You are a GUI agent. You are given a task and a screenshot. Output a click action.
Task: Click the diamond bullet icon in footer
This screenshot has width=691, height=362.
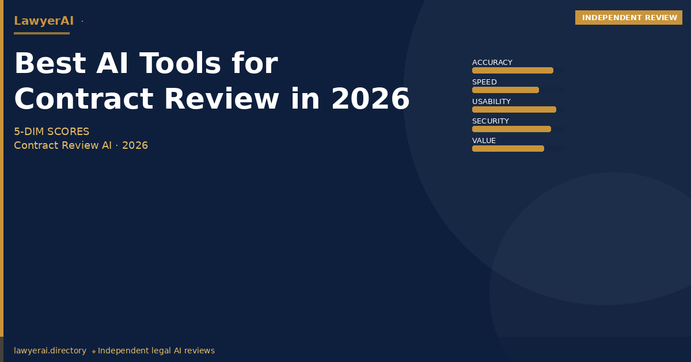(94, 351)
